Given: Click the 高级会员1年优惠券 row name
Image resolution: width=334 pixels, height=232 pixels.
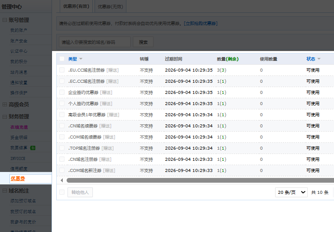Looking at the screenshot, I should coord(87,115).
